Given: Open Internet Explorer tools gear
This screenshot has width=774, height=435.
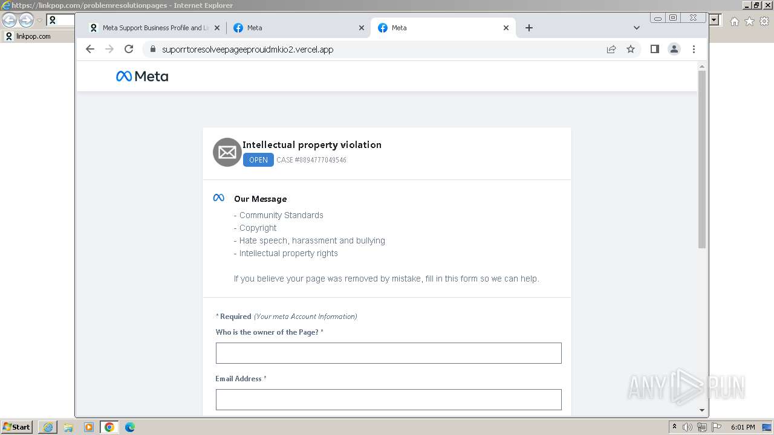Looking at the screenshot, I should [764, 21].
